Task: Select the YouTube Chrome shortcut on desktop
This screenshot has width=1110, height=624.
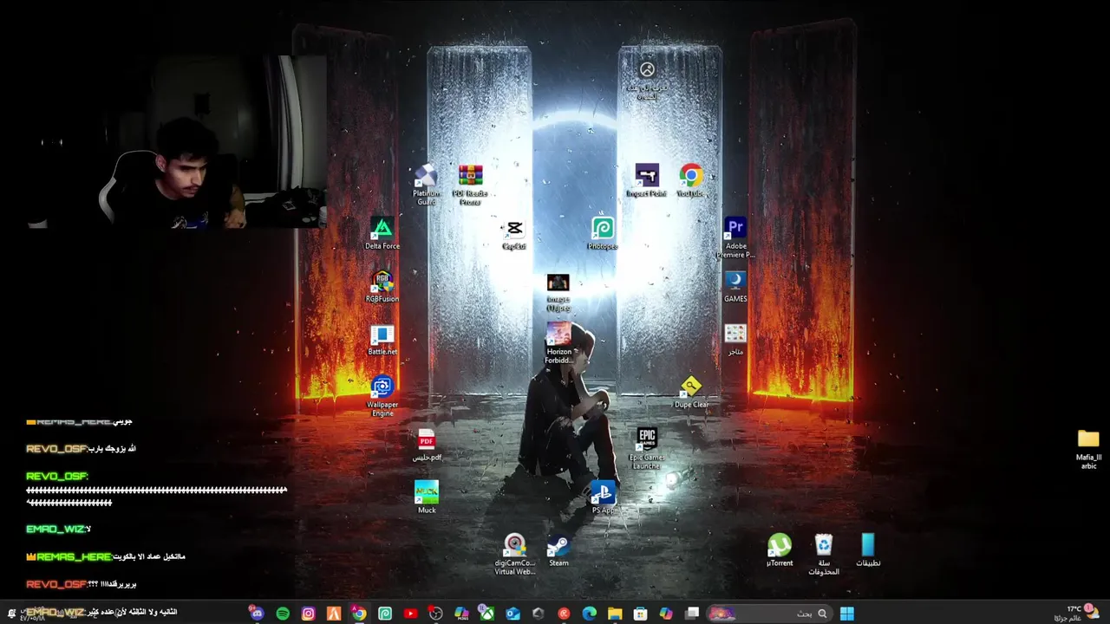Action: coord(691,181)
